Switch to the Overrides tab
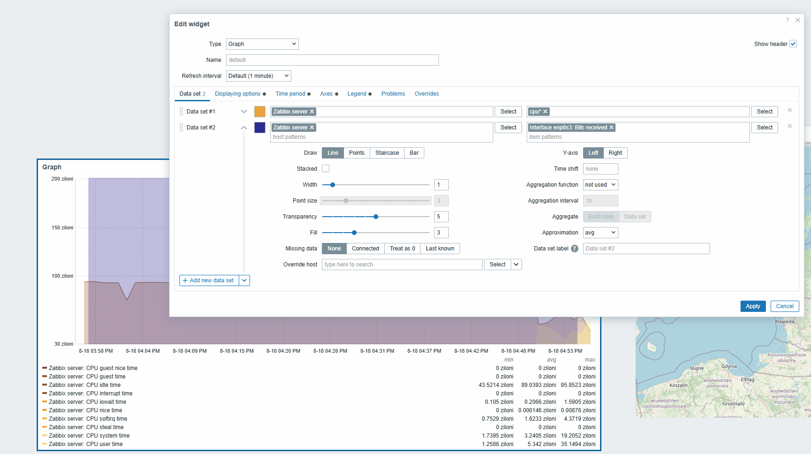Viewport: 811px width, 454px height. click(427, 94)
